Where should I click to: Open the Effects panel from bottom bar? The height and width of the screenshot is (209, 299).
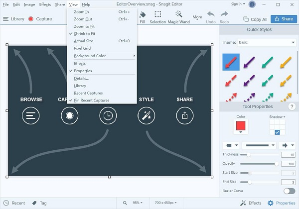(251, 203)
